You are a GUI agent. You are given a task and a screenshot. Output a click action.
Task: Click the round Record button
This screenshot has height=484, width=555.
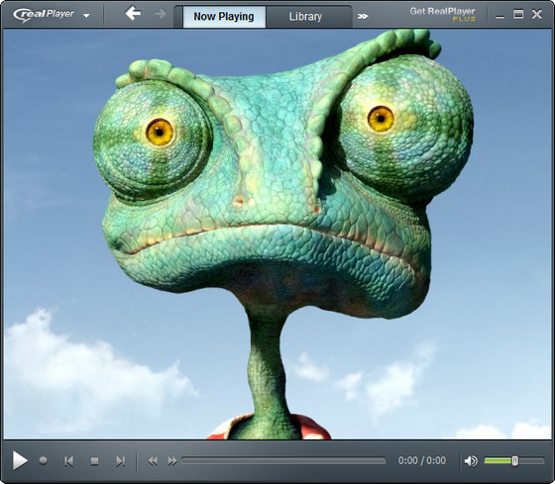pos(44,460)
